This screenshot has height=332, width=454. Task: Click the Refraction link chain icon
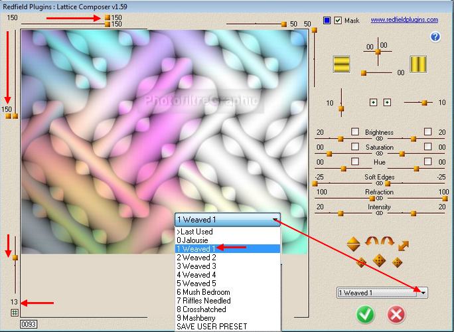coord(380,199)
